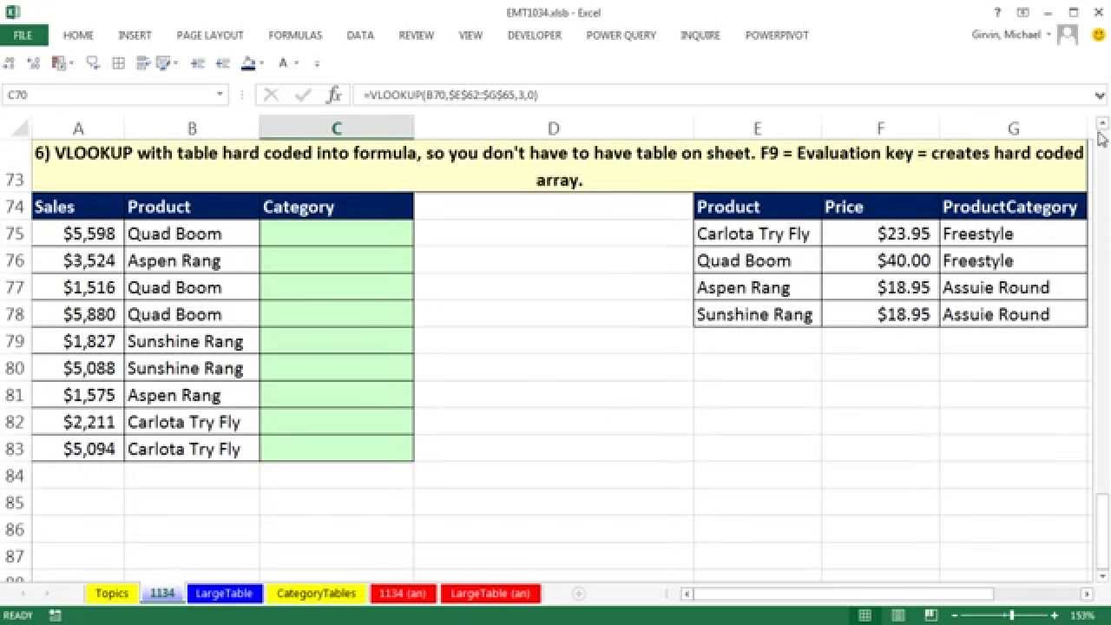This screenshot has height=625, width=1111.
Task: Click zoom in plus on status bar
Action: pyautogui.click(x=1055, y=615)
